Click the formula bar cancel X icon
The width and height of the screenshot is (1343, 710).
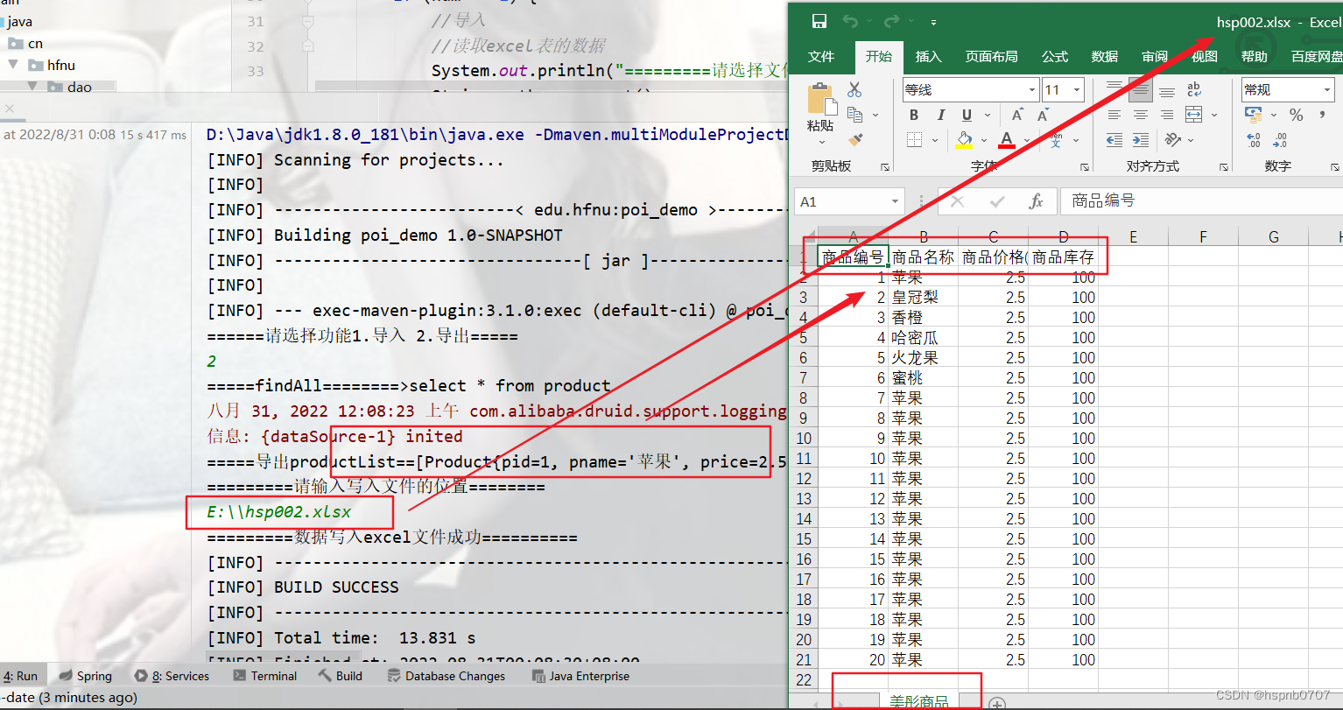tap(957, 201)
